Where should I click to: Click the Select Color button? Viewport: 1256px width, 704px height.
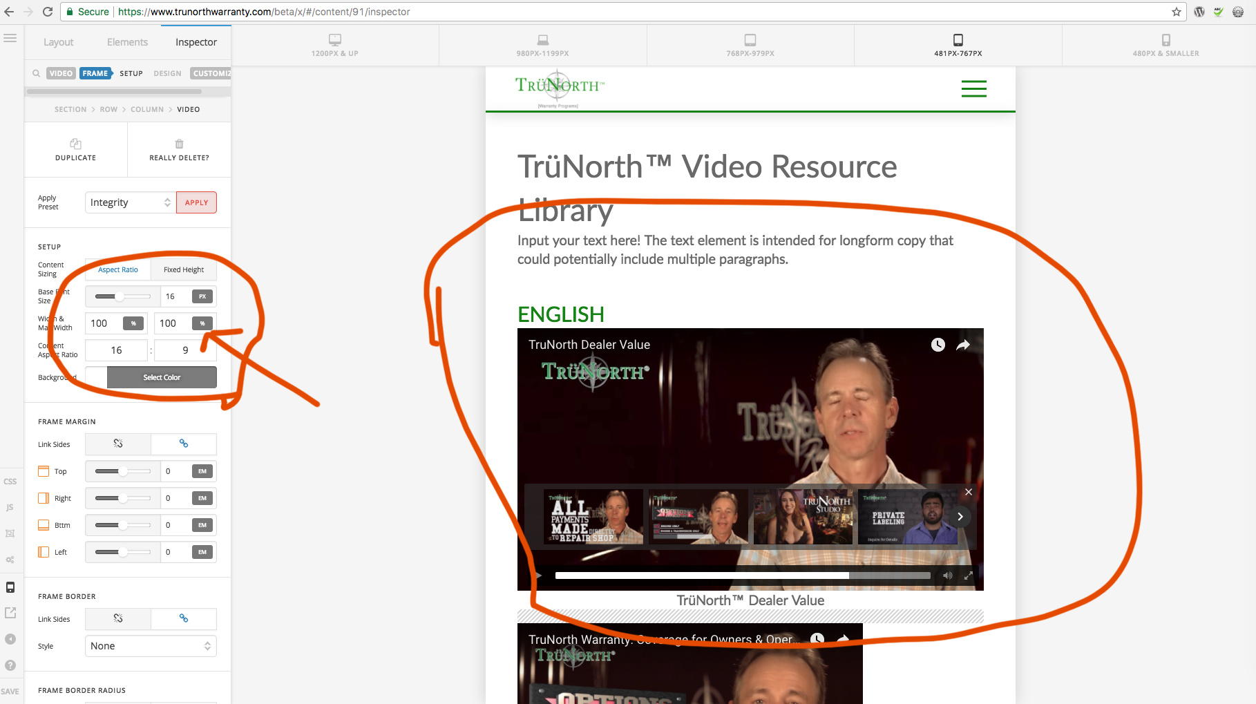point(162,377)
